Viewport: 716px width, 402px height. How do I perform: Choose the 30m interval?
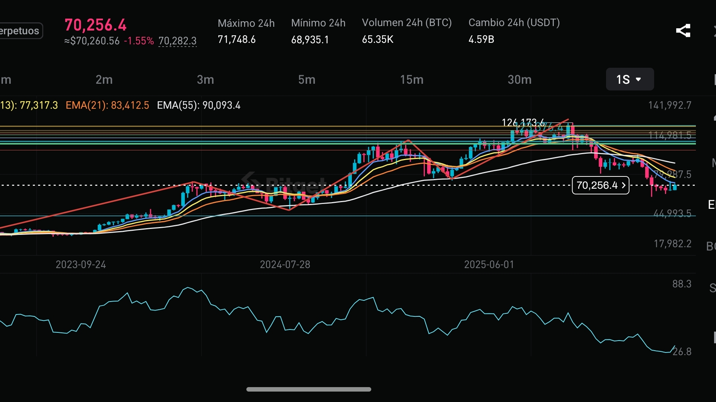[519, 79]
